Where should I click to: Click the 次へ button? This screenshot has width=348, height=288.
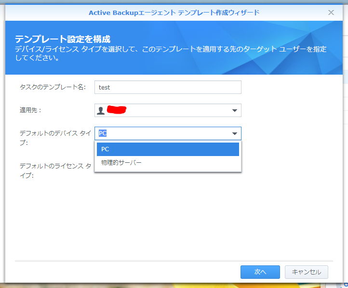coord(260,272)
